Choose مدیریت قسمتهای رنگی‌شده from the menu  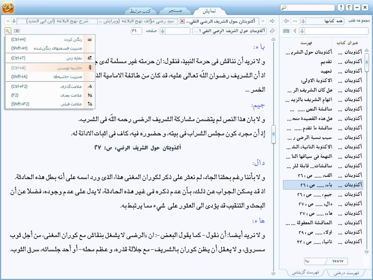50,48
